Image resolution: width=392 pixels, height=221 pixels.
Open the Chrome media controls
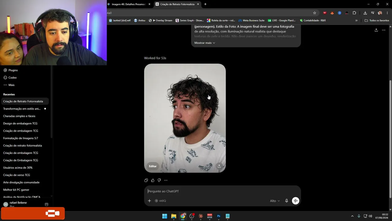click(372, 13)
